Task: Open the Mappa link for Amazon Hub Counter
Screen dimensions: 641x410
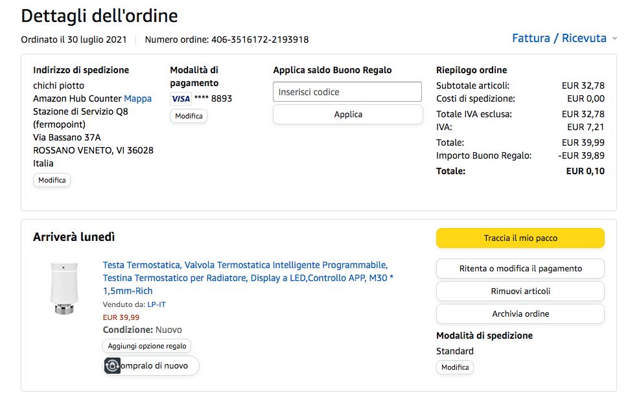Action: click(x=137, y=98)
